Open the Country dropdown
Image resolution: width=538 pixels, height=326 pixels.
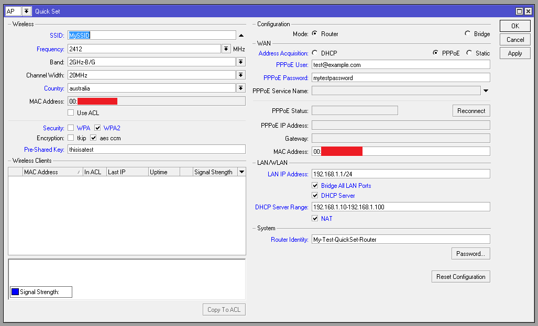(x=241, y=88)
